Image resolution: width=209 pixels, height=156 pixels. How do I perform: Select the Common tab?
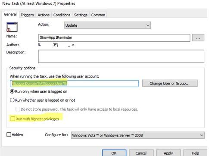(98, 15)
